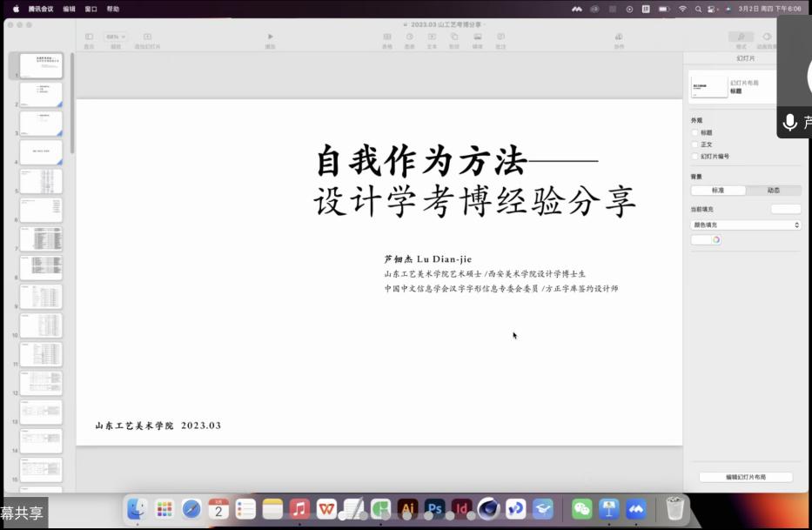This screenshot has width=812, height=530.
Task: Open the zoom percentage dropdown
Action: point(116,37)
